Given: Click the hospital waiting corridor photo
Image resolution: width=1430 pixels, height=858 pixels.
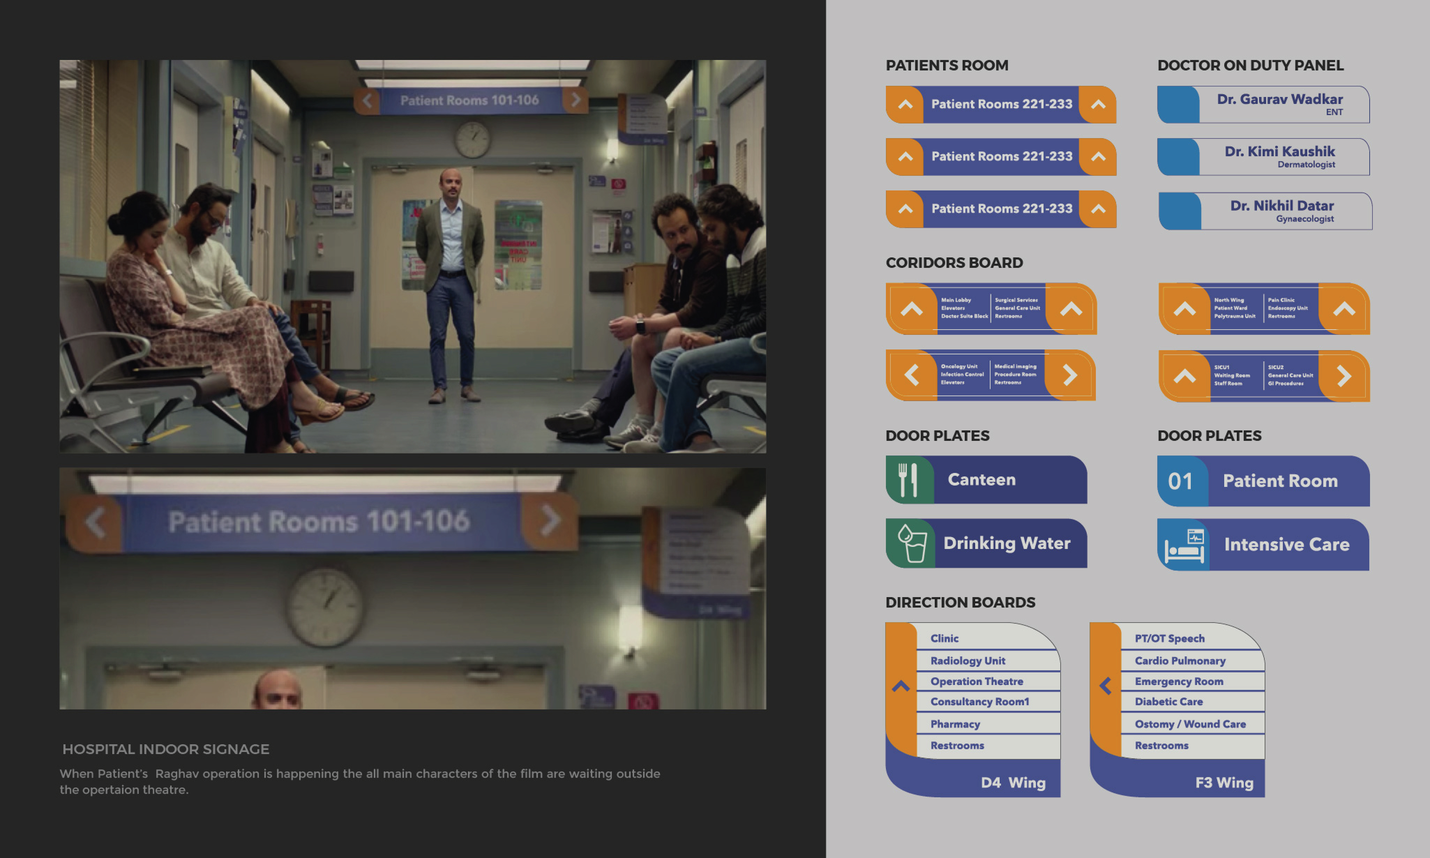Looking at the screenshot, I should [413, 257].
